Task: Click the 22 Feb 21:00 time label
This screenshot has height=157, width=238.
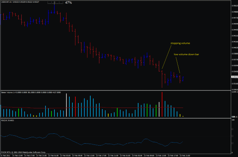Action: [113, 155]
